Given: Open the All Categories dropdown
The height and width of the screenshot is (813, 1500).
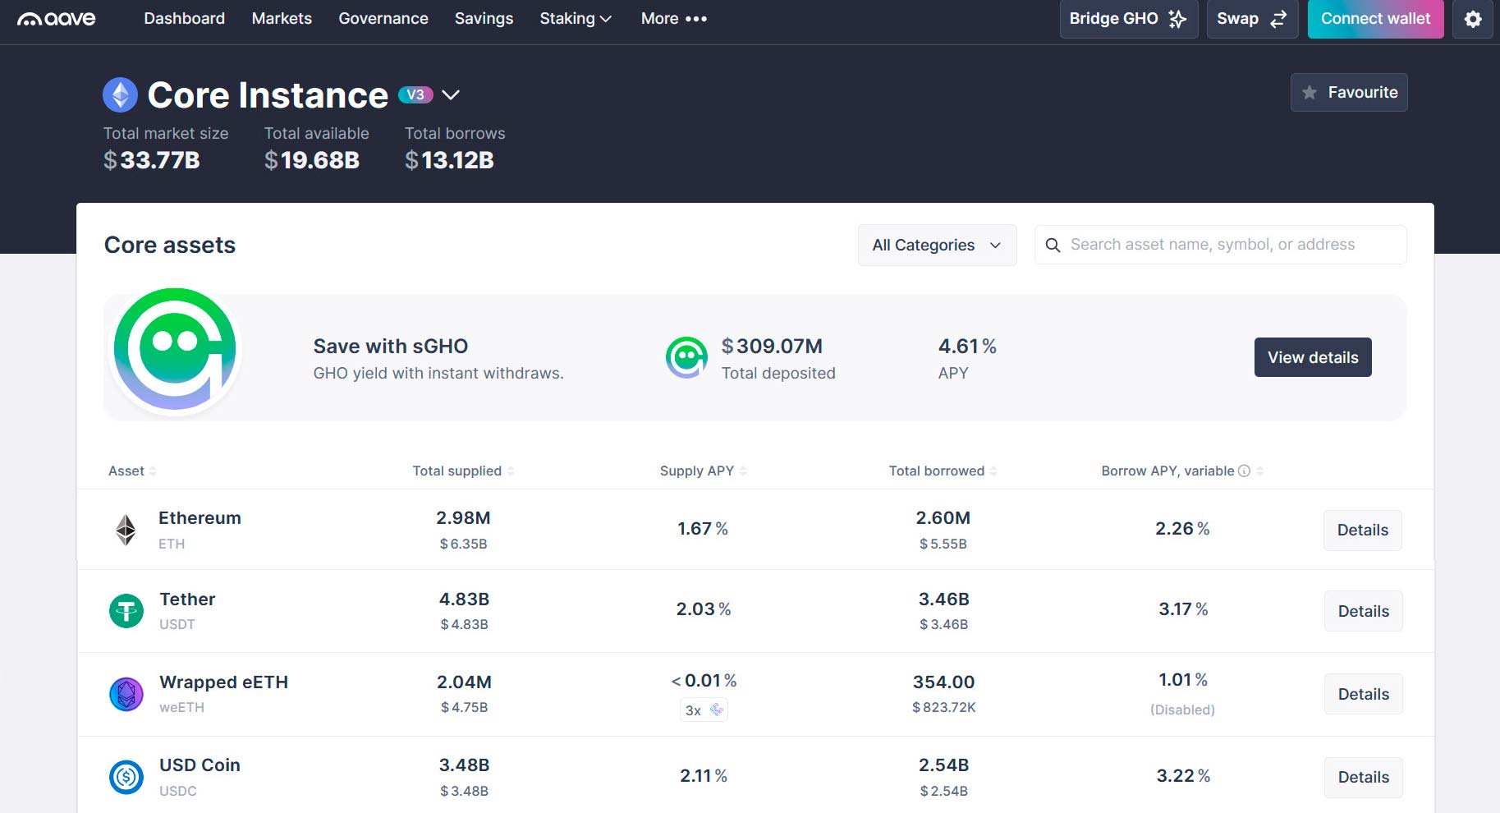Looking at the screenshot, I should click(937, 245).
